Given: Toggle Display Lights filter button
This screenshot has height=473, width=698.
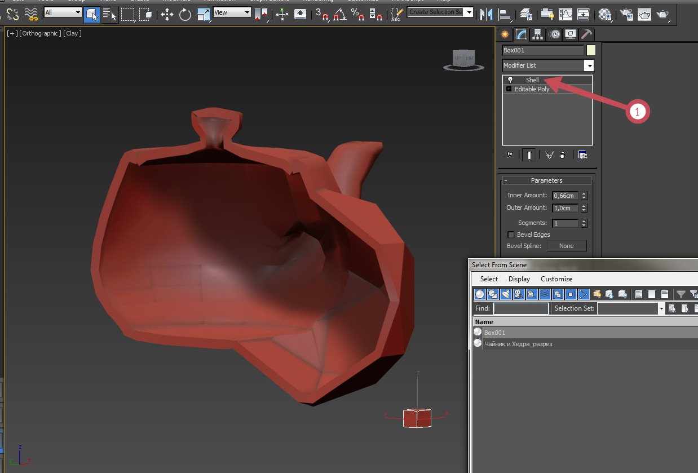Looking at the screenshot, I should 506,294.
